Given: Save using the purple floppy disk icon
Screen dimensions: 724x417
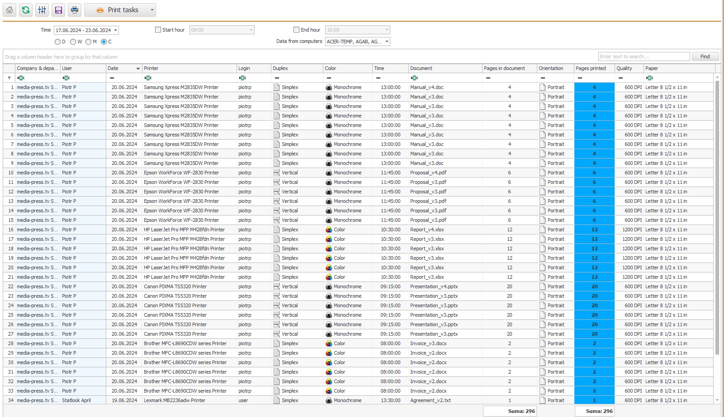Looking at the screenshot, I should pyautogui.click(x=58, y=10).
